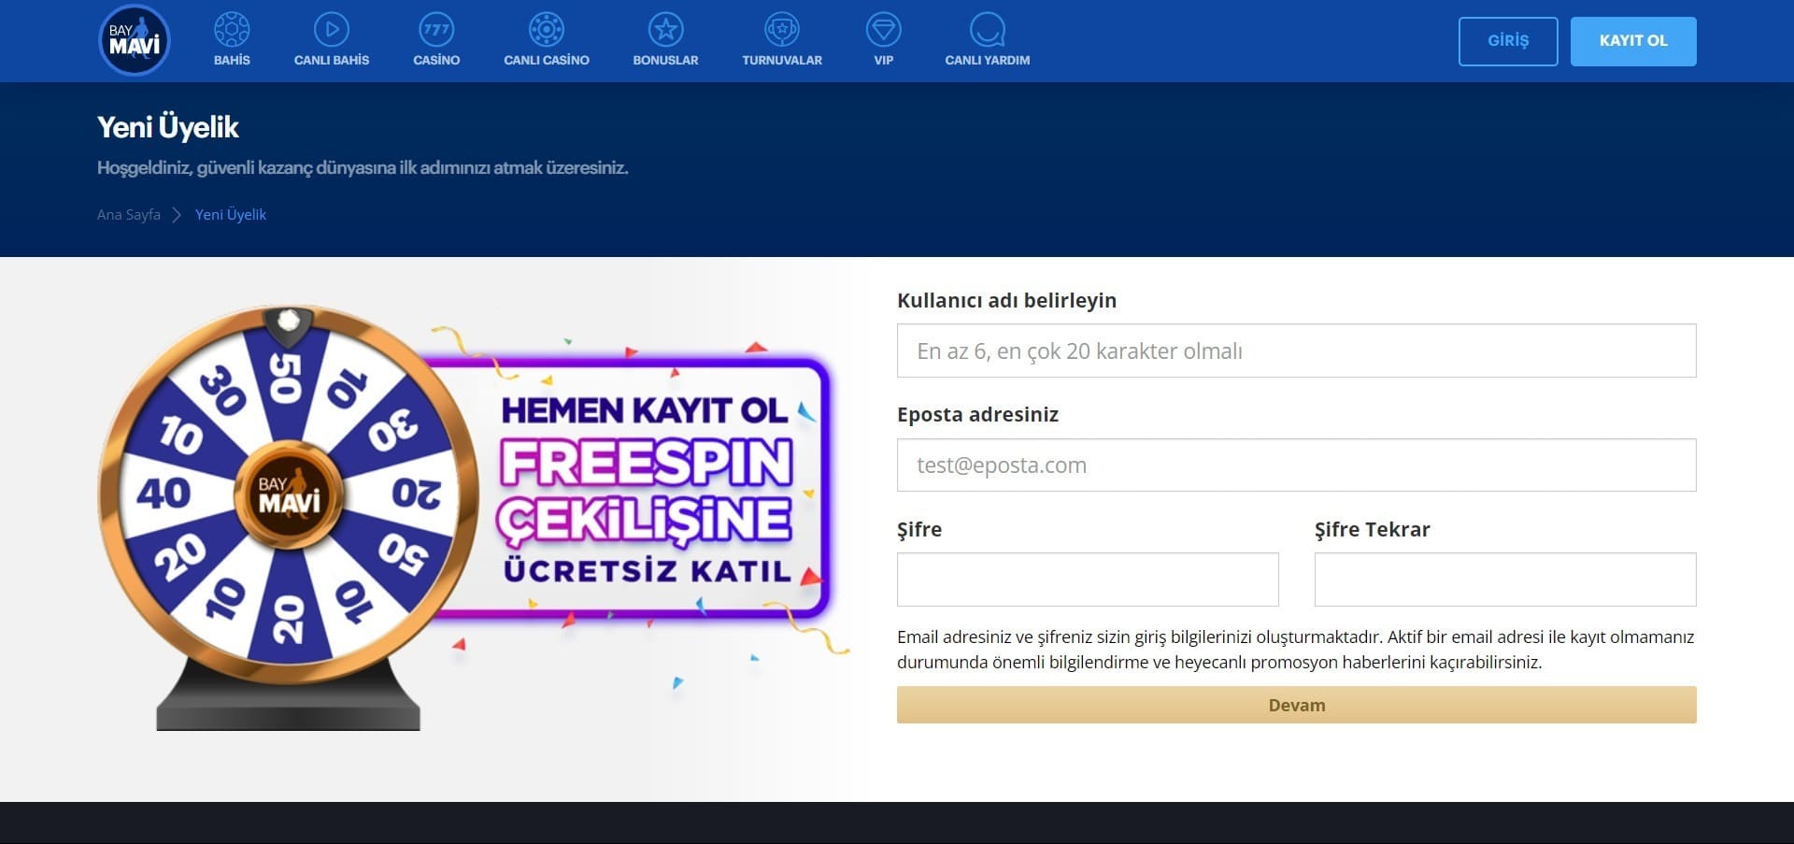Open the Turnuvalar trophy icon
This screenshot has width=1794, height=844.
tap(782, 30)
